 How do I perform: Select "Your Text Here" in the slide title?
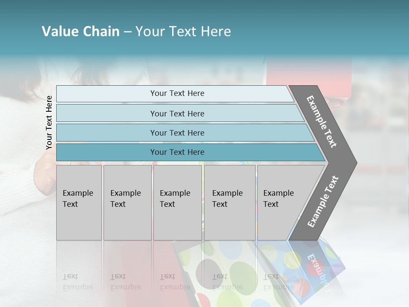[x=183, y=32]
